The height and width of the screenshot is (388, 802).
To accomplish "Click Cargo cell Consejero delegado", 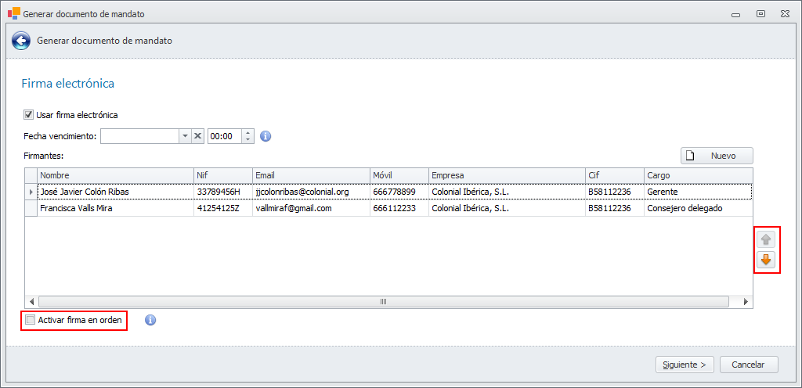I will click(698, 208).
